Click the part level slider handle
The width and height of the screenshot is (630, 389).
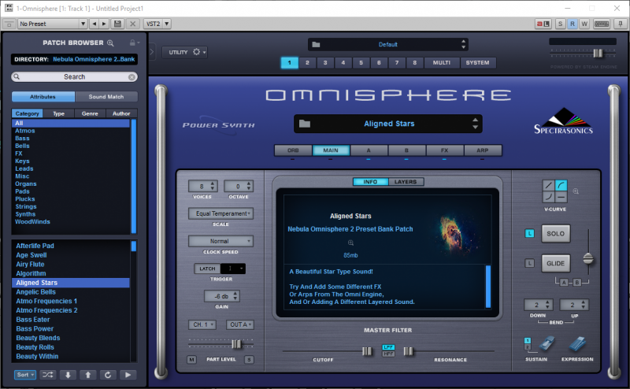pos(236,344)
